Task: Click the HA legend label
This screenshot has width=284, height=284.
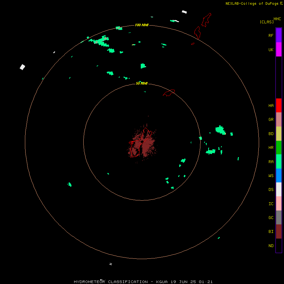Action: 271,106
